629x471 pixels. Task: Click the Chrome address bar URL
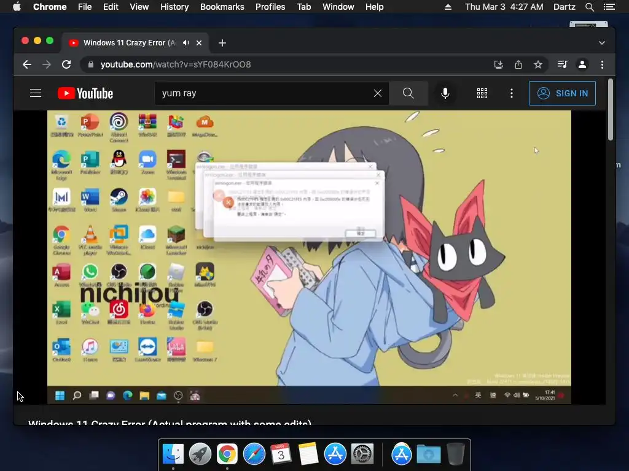pyautogui.click(x=176, y=64)
